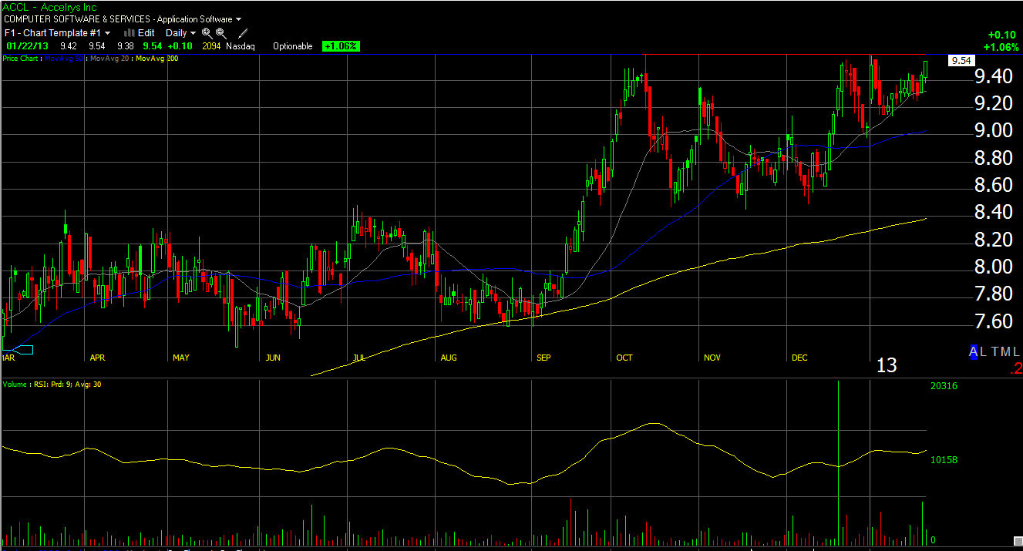Click the ACCL - Accelrys Inc title
Image resolution: width=1023 pixels, height=551 pixels.
[x=47, y=6]
